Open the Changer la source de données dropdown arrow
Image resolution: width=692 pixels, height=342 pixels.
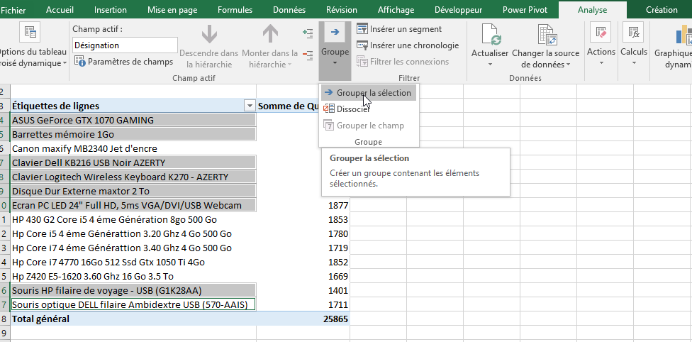coord(568,65)
